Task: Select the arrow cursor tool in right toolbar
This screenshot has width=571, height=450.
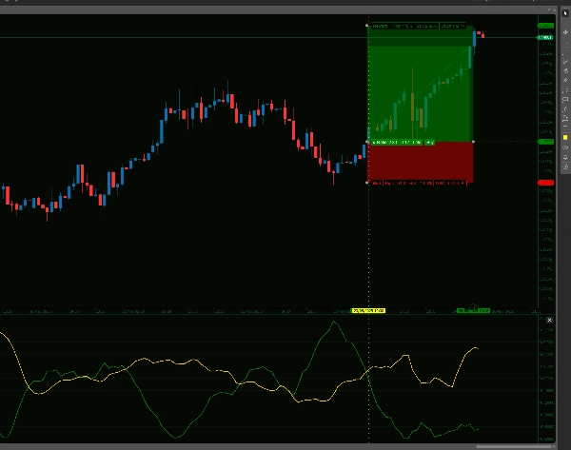Action: coord(564,11)
